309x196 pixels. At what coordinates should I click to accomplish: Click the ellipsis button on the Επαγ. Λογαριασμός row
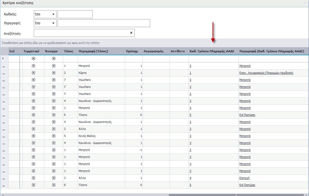point(4,73)
